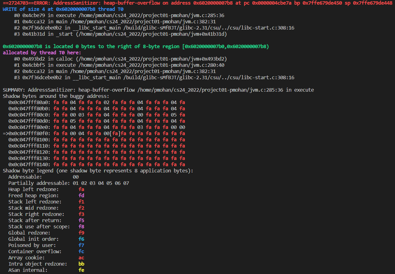
Task: Click the arrow-marked shadow address 0x0c047fff80f0
Action: [x=29, y=134]
